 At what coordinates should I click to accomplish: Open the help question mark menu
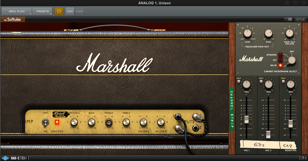[x=304, y=158]
